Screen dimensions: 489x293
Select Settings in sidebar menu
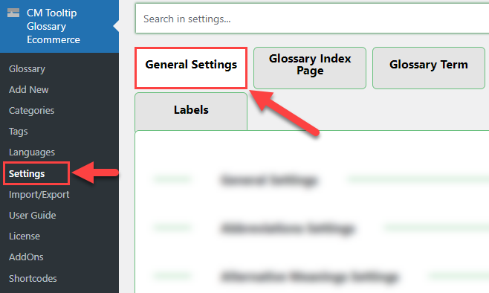point(27,173)
